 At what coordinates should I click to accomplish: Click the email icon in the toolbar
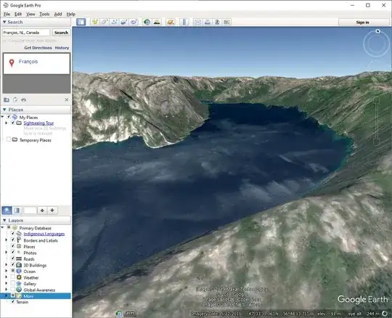(x=197, y=22)
